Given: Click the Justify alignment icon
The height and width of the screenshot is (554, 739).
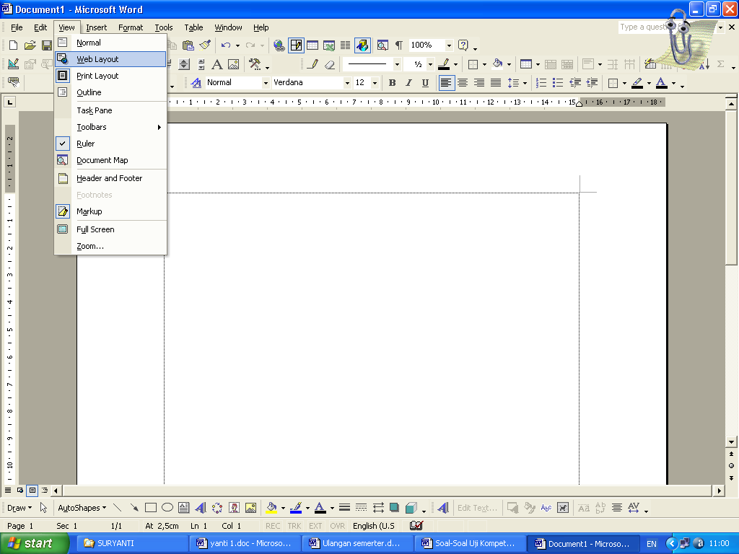Looking at the screenshot, I should [x=496, y=83].
